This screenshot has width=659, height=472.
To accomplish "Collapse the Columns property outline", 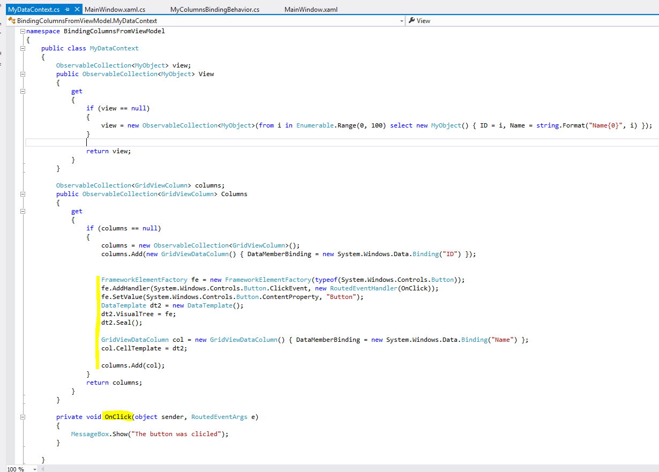I will [23, 194].
